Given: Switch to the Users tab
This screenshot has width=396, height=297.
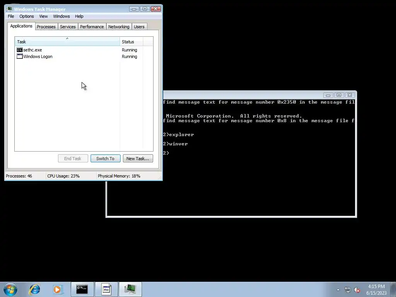Looking at the screenshot, I should coord(139,27).
